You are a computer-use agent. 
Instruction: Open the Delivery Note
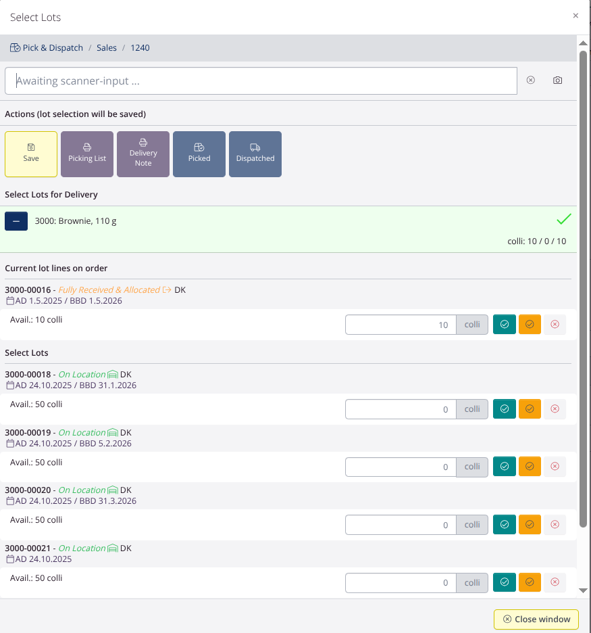143,154
